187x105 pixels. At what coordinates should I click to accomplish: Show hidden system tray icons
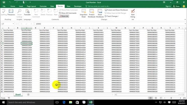tap(156, 102)
